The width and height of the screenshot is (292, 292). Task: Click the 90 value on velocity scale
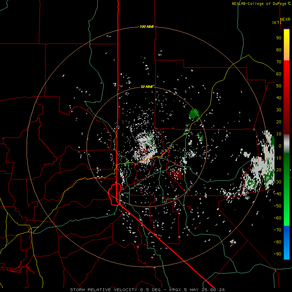pyautogui.click(x=279, y=38)
